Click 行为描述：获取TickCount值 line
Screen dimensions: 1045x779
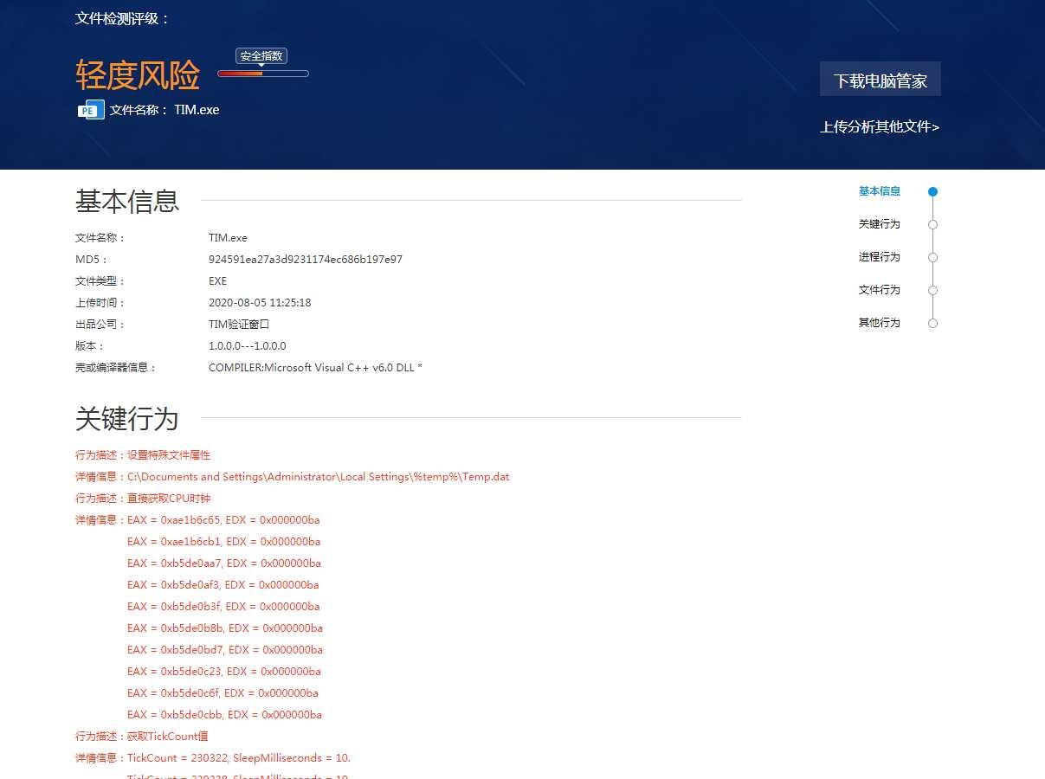pos(142,737)
